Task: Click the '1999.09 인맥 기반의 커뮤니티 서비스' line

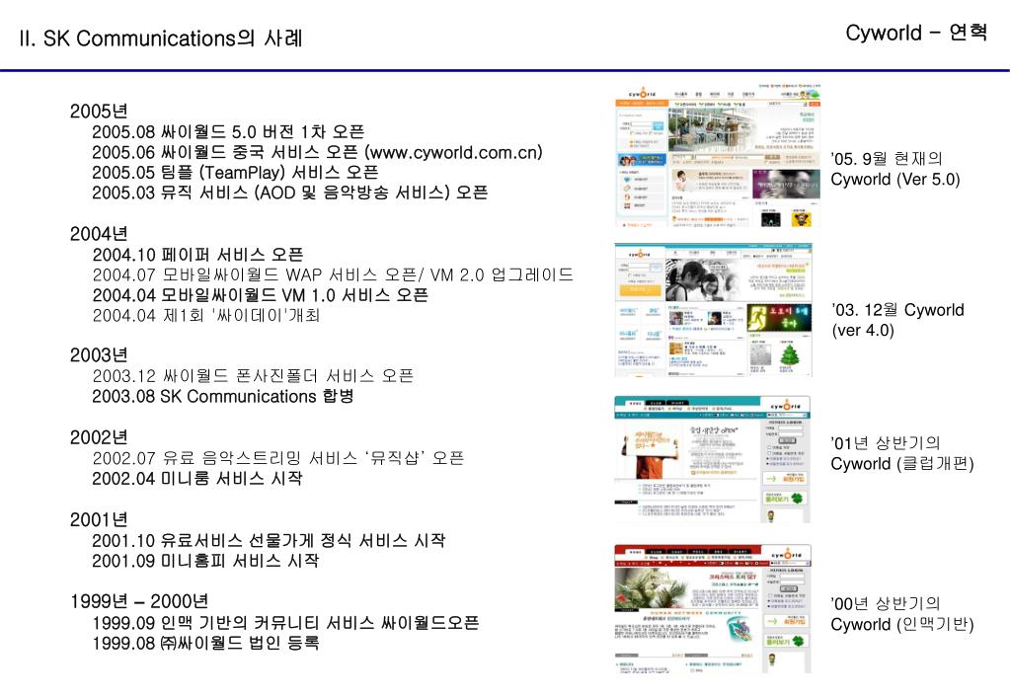Action: pyautogui.click(x=285, y=622)
